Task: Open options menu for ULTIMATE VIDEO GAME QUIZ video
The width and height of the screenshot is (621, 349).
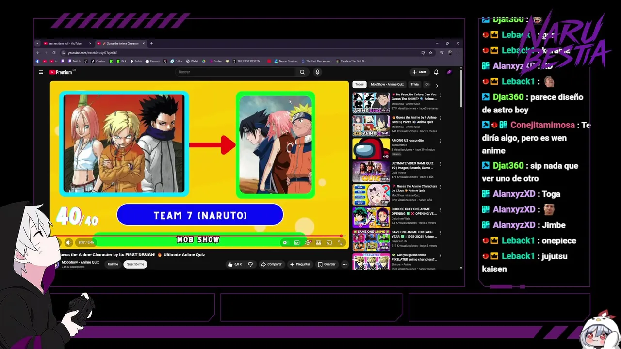Action: pyautogui.click(x=441, y=164)
